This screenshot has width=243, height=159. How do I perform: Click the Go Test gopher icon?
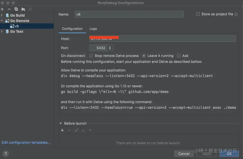(7, 31)
